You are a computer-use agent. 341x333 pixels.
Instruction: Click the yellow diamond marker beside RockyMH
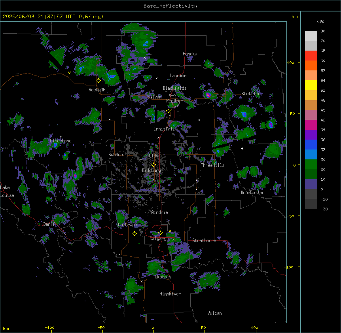99,80
